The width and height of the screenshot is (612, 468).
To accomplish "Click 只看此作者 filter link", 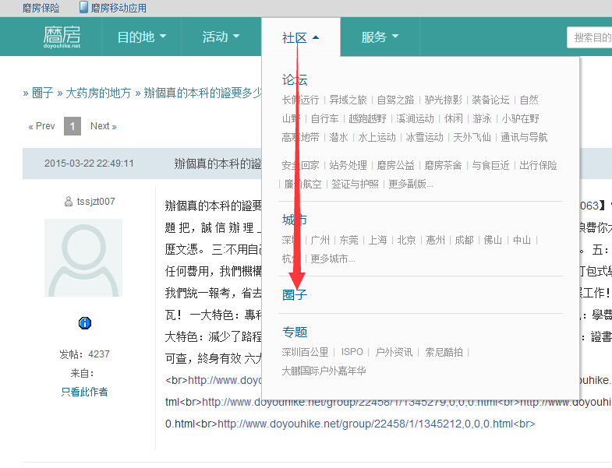I will [x=84, y=392].
